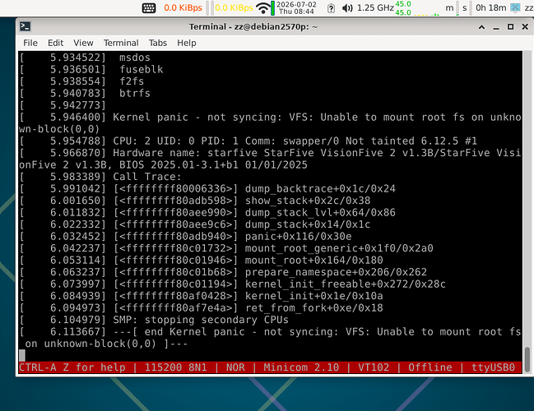The width and height of the screenshot is (534, 411).
Task: Click the 'ret_from_fork+0xe/0x18' entry
Action: click(x=314, y=308)
